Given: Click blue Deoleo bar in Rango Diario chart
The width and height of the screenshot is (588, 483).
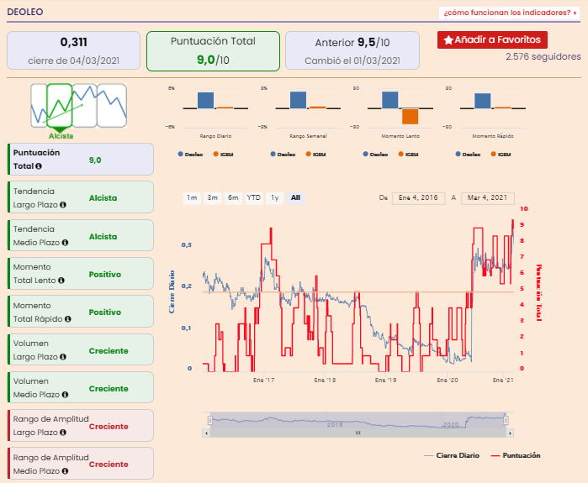Looking at the screenshot, I should (x=205, y=100).
